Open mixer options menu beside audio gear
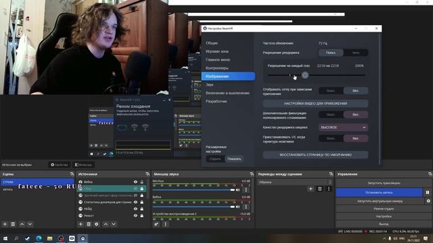This screenshot has height=243, width=433. pos(165,224)
